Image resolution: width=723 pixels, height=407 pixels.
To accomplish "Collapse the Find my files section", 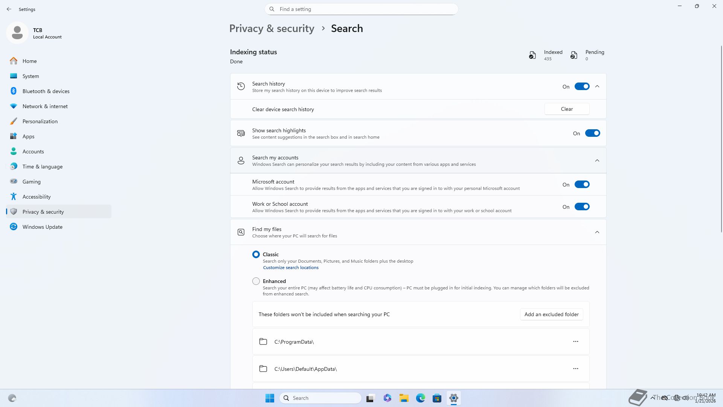I will pos(597,232).
